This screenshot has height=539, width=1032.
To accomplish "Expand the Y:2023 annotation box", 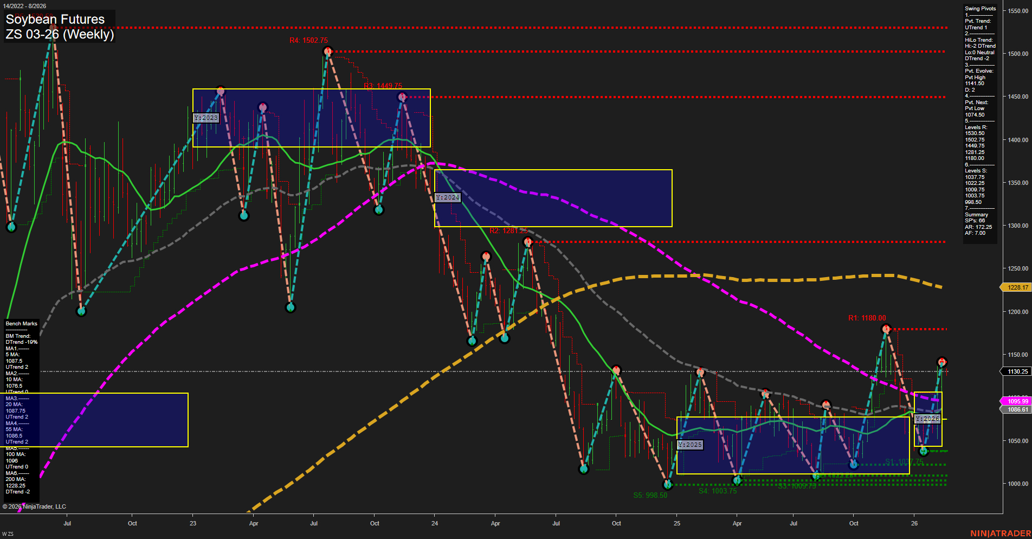I will tap(206, 117).
